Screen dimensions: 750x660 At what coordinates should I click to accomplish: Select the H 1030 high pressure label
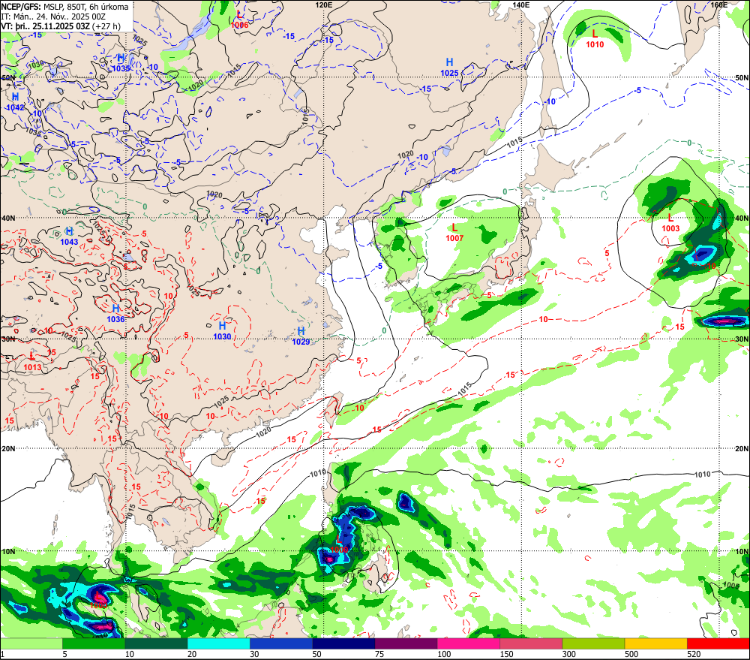click(x=223, y=331)
